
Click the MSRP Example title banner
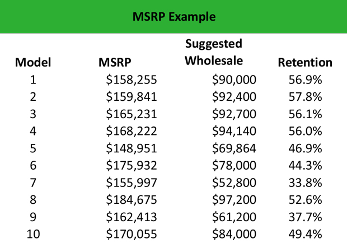click(173, 17)
